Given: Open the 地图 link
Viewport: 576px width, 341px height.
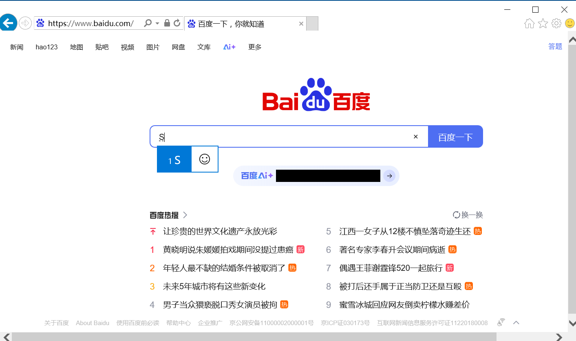Looking at the screenshot, I should pos(77,47).
